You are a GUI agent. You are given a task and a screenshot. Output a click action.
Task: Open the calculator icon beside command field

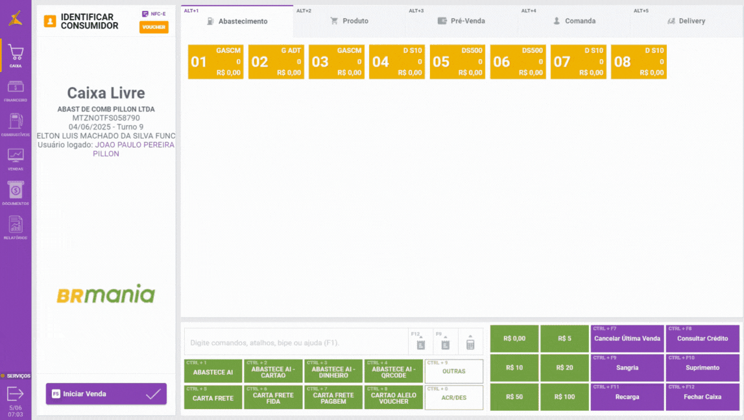pos(470,342)
